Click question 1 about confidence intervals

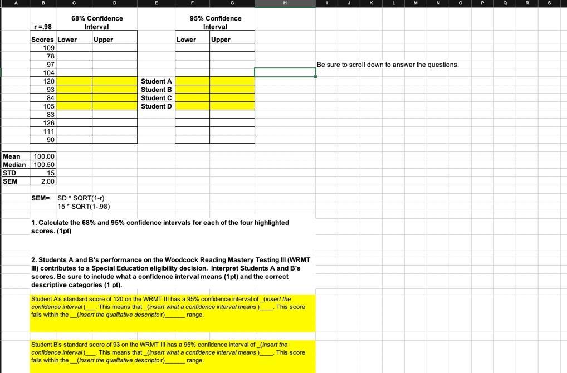click(x=160, y=227)
